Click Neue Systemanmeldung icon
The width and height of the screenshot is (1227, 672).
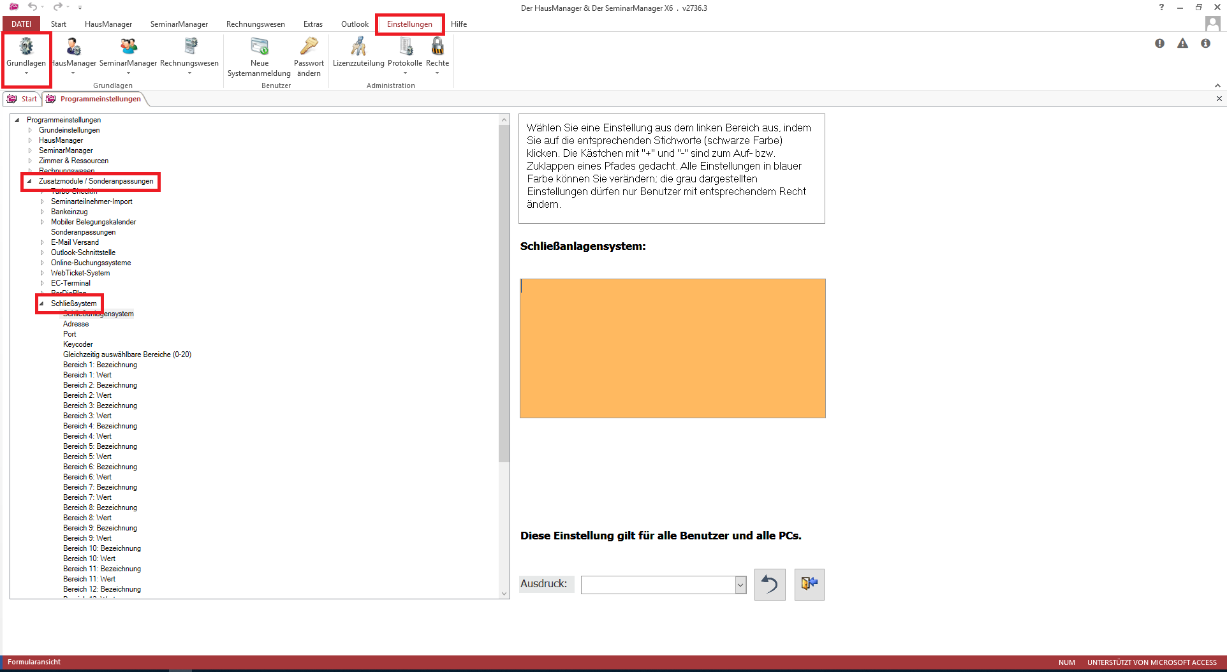pyautogui.click(x=260, y=47)
